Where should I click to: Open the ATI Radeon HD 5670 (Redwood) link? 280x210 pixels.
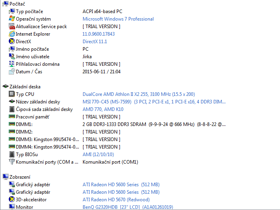[x=116, y=200]
